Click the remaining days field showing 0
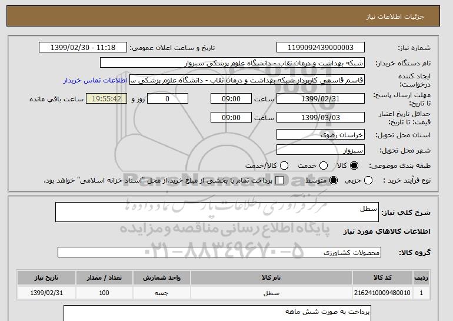This screenshot has height=321, width=453. pyautogui.click(x=168, y=98)
